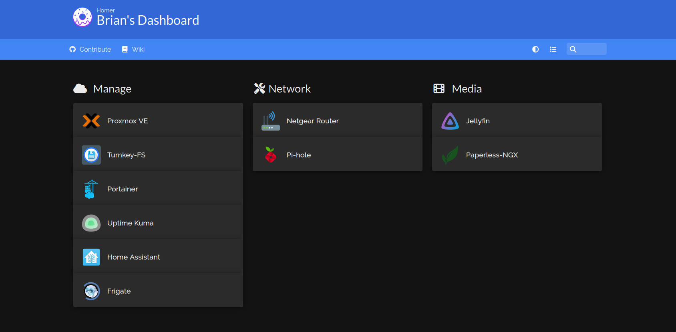The image size is (676, 332).
Task: Click the GitHub icon beside Contribute
Action: click(72, 49)
